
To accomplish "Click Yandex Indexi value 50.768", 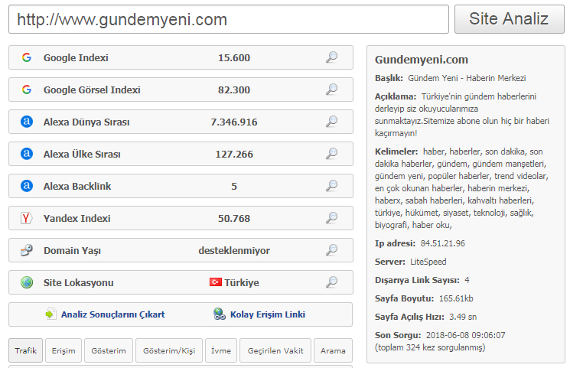I will coord(234,218).
